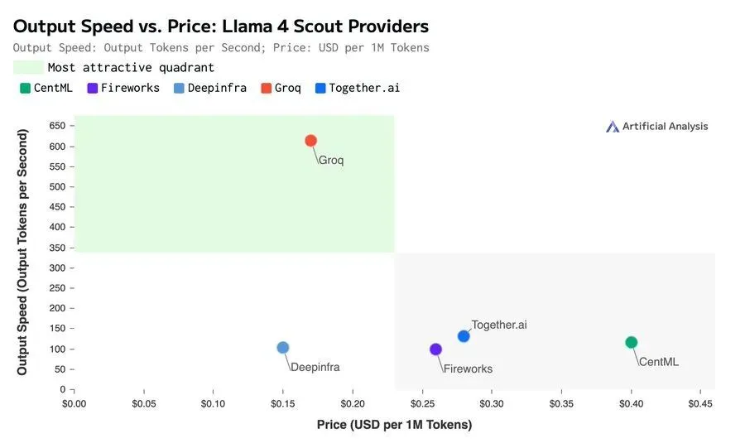Click the Deepinfra data label text
745x448 pixels.
(x=315, y=367)
